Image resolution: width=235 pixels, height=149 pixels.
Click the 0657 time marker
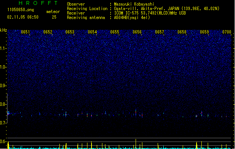point(160,32)
